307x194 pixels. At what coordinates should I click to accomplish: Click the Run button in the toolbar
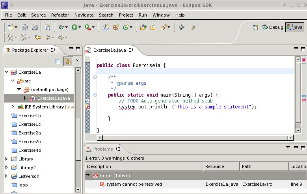coord(74,27)
